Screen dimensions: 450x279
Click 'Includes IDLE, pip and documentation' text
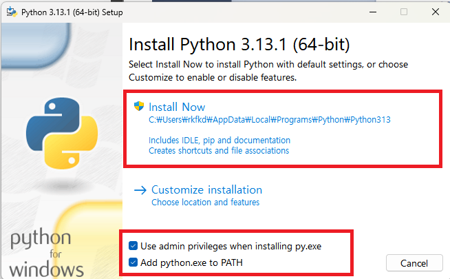point(219,141)
